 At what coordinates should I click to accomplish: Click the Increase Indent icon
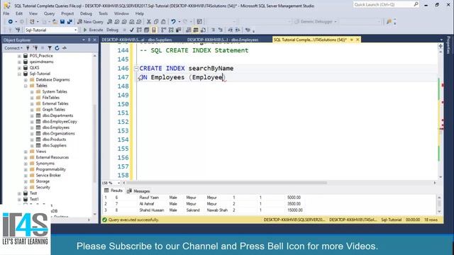[238, 30]
